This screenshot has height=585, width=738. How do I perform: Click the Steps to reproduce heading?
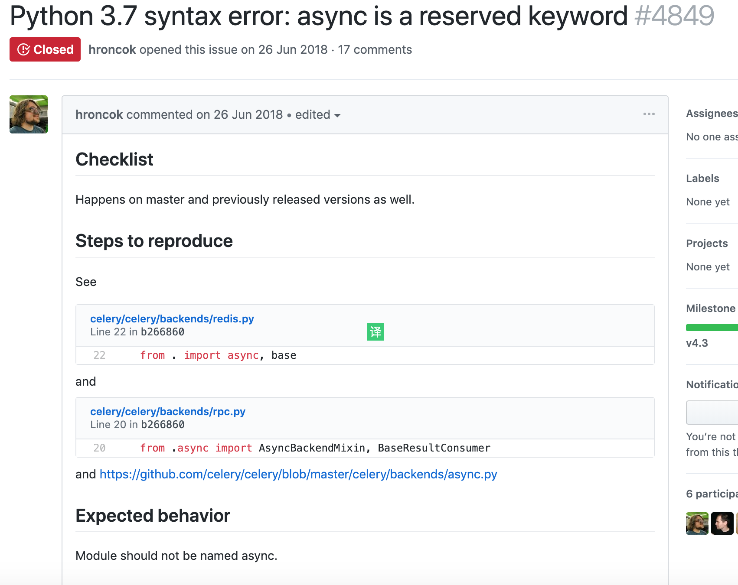click(x=154, y=241)
